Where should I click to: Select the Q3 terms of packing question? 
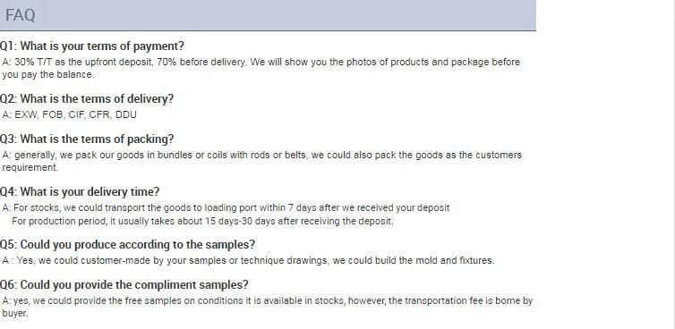(87, 139)
